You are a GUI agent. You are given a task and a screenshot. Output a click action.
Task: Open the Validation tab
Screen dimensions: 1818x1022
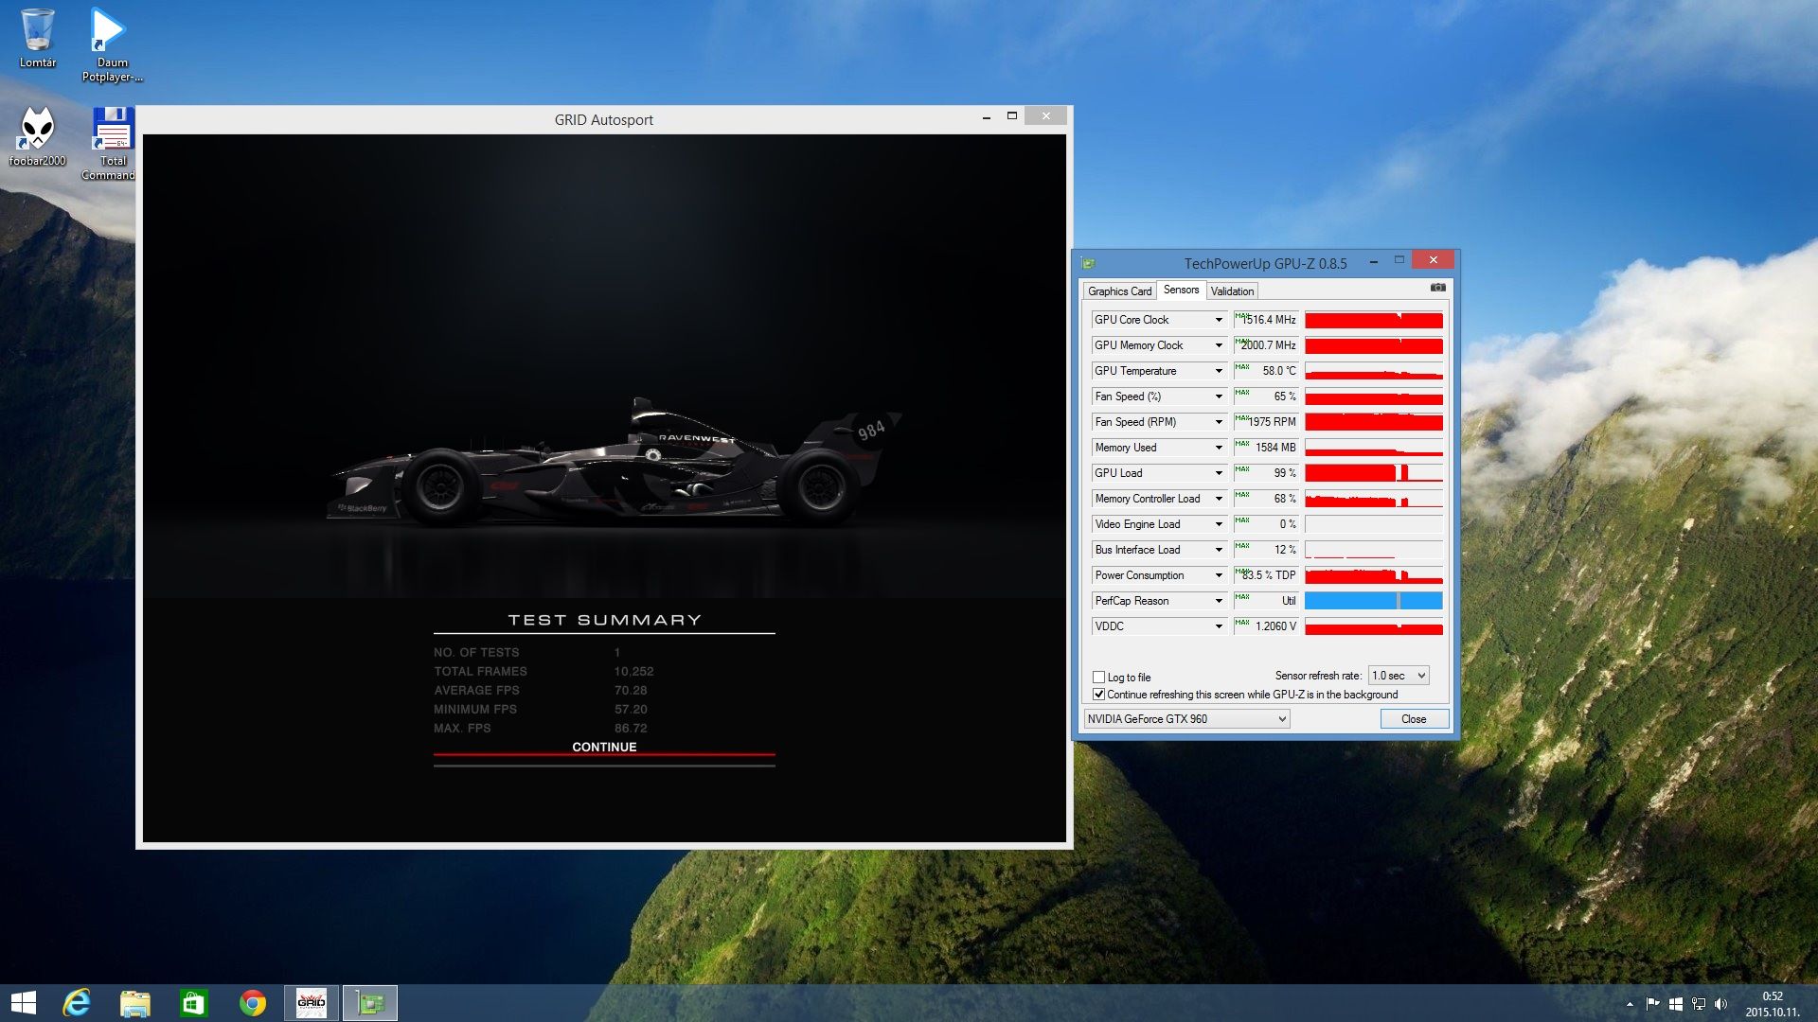coord(1232,291)
